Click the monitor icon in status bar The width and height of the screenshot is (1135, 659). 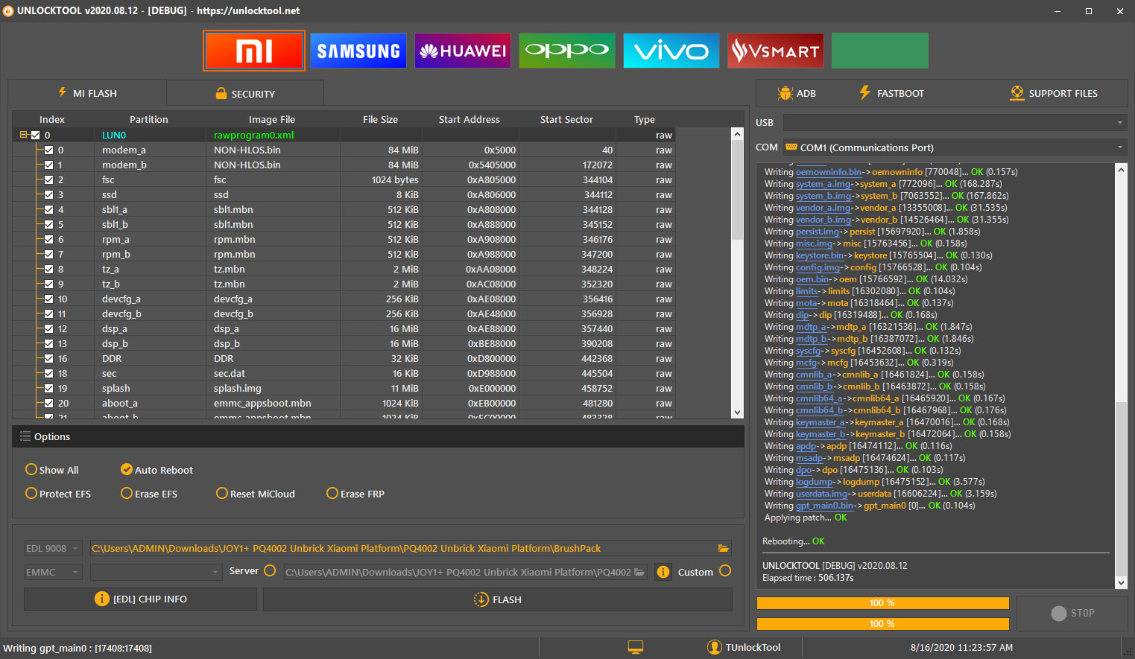pyautogui.click(x=636, y=647)
